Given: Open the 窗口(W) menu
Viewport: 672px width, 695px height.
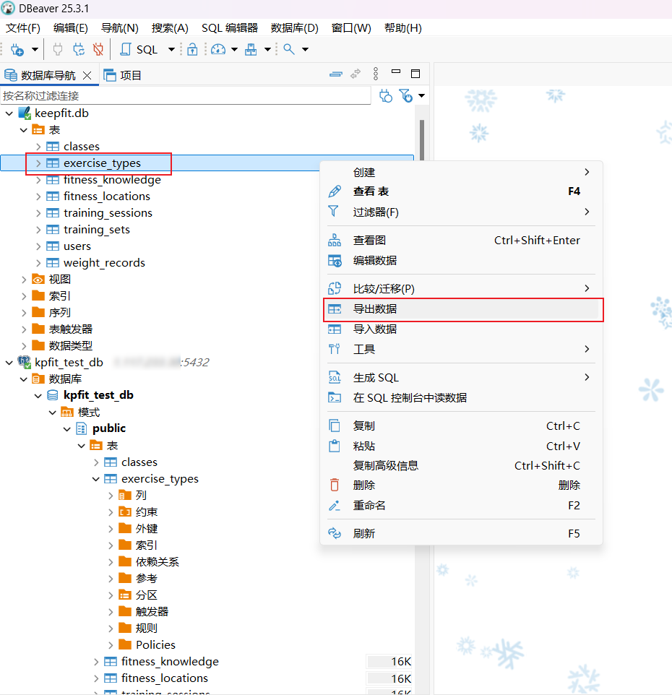Looking at the screenshot, I should (x=351, y=28).
